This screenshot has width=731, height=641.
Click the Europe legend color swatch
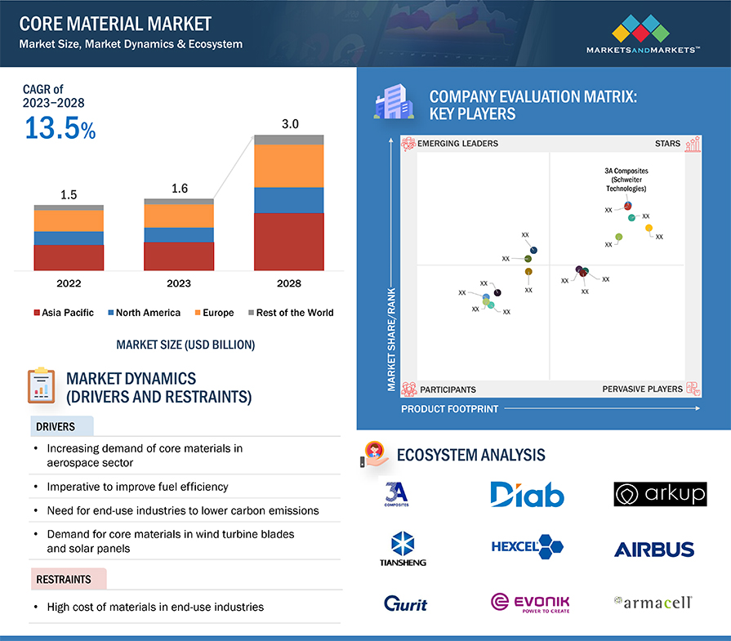coord(197,313)
